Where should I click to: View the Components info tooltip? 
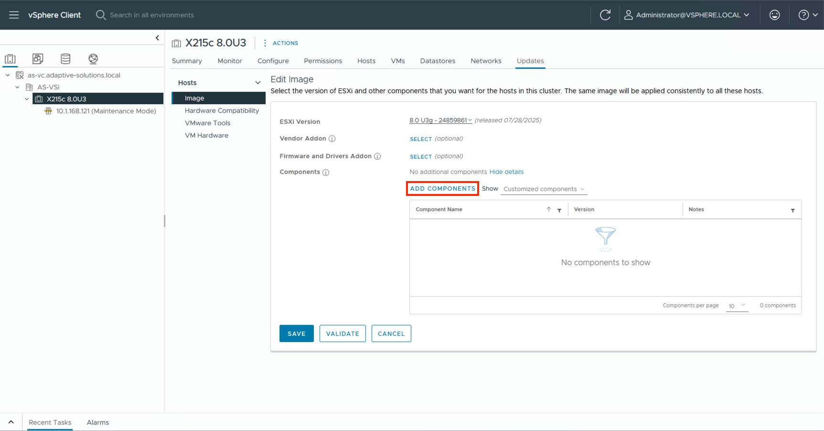point(325,172)
